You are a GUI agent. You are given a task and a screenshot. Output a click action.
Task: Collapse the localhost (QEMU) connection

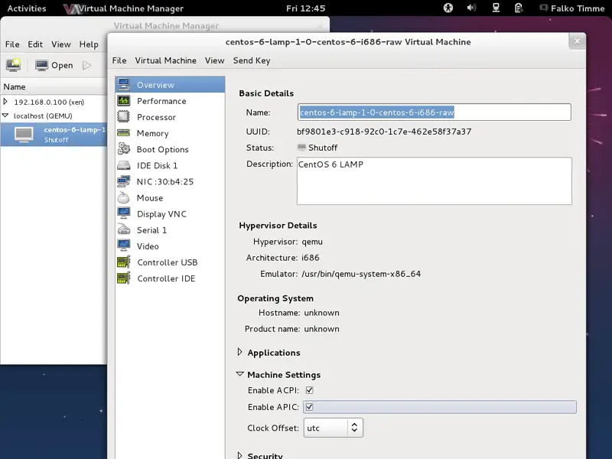pyautogui.click(x=5, y=116)
